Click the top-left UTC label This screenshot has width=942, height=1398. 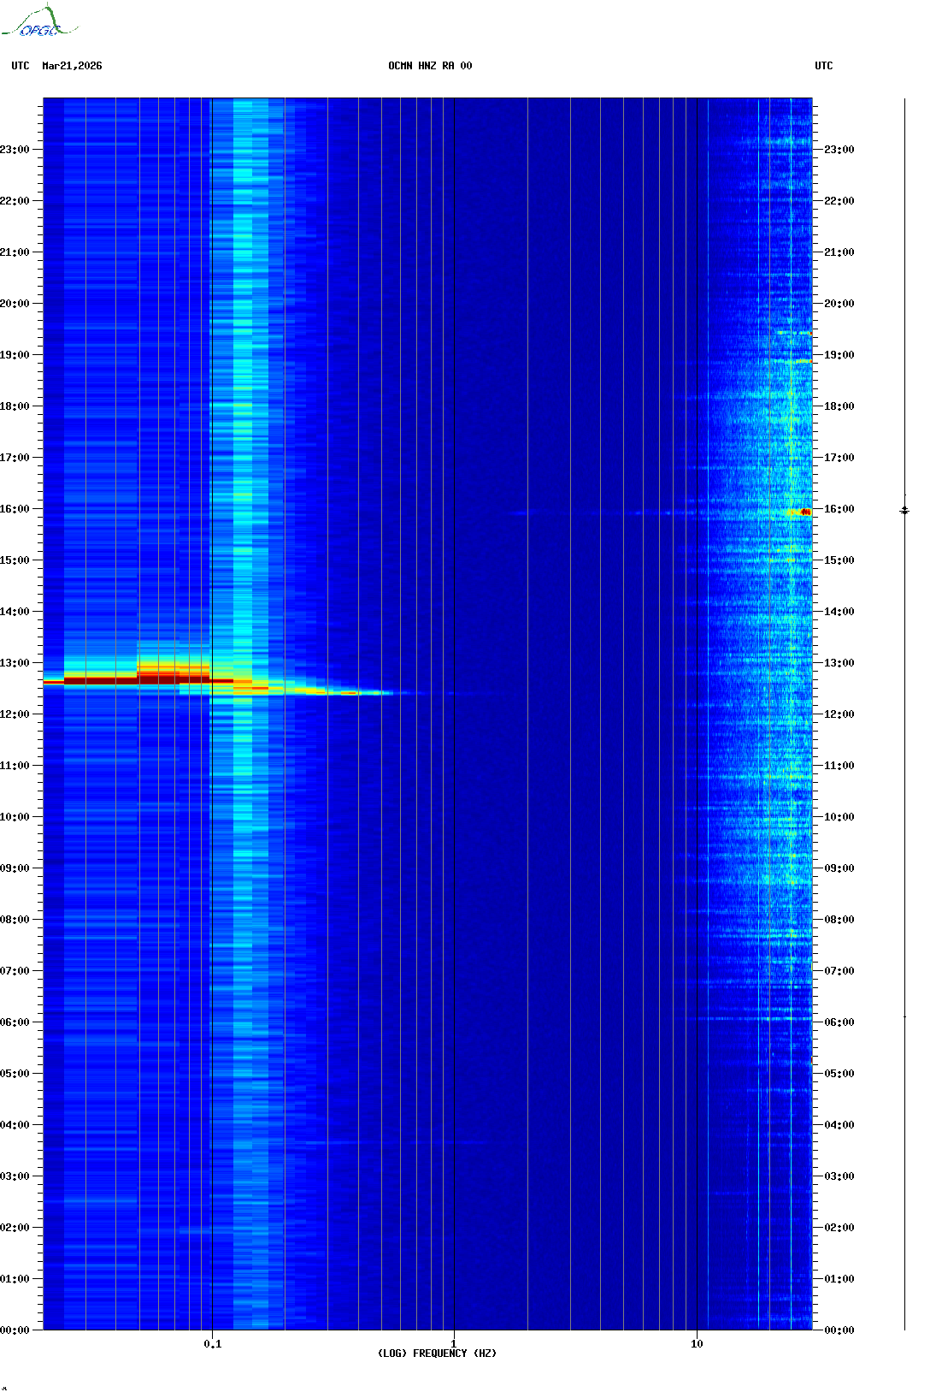[x=21, y=66]
